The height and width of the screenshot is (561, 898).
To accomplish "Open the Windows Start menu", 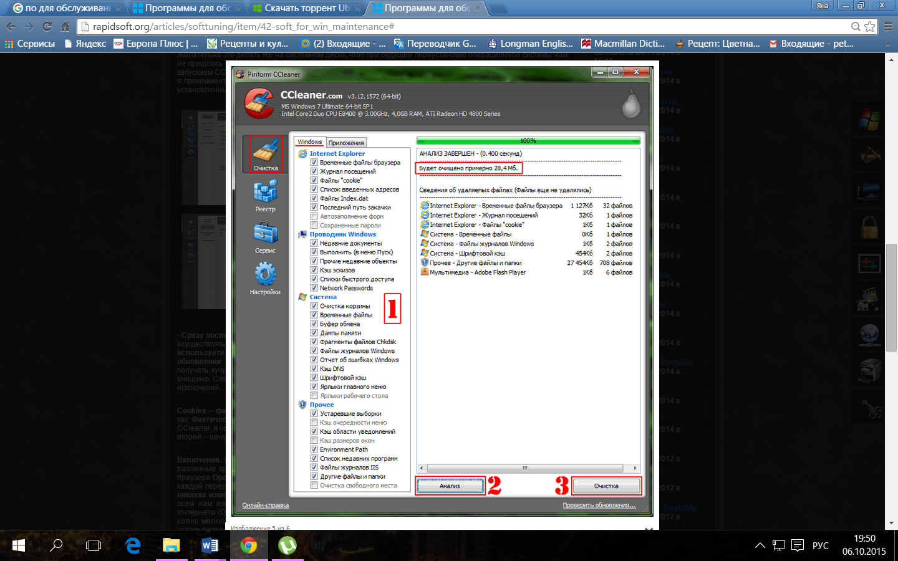I will (19, 545).
